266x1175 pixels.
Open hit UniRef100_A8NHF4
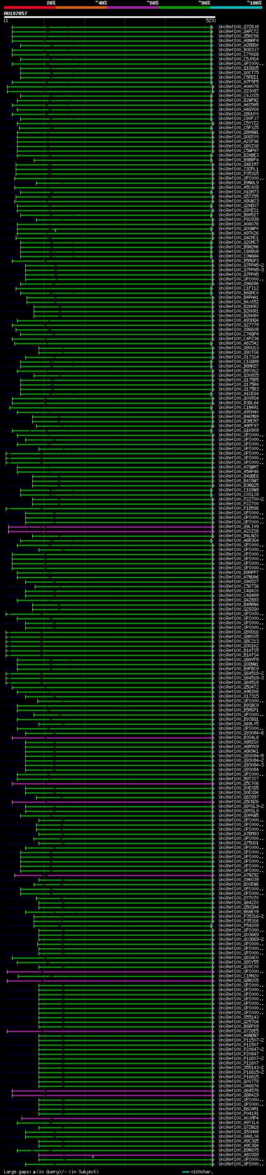tap(239, 40)
